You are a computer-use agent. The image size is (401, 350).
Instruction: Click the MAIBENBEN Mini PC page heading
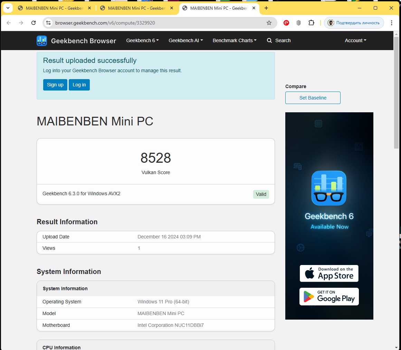point(95,121)
